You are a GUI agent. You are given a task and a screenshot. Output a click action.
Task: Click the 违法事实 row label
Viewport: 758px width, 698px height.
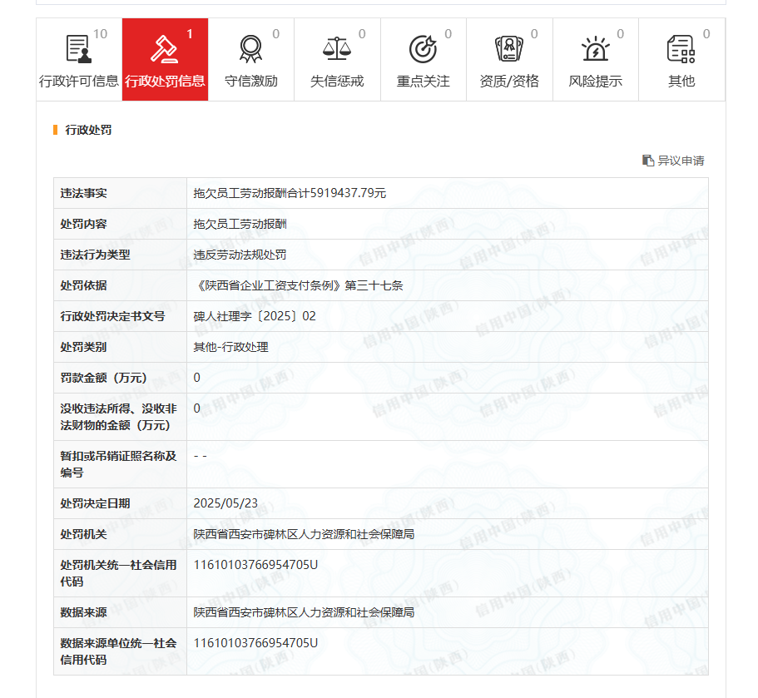84,193
